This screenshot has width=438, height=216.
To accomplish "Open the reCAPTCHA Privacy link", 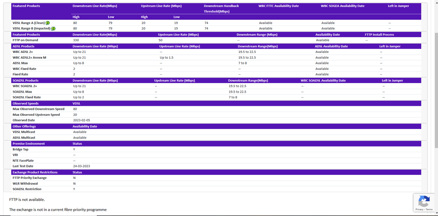I will point(419,209).
